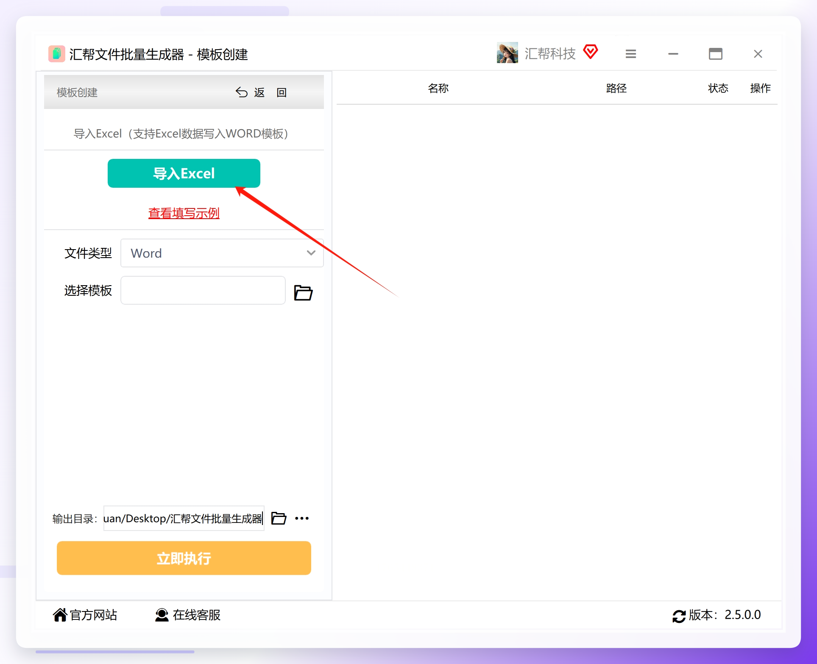Open the 查看填写示例 link
The width and height of the screenshot is (817, 664).
point(184,213)
